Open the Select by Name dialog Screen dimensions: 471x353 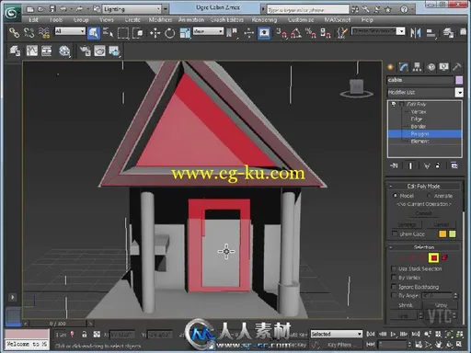(108, 33)
